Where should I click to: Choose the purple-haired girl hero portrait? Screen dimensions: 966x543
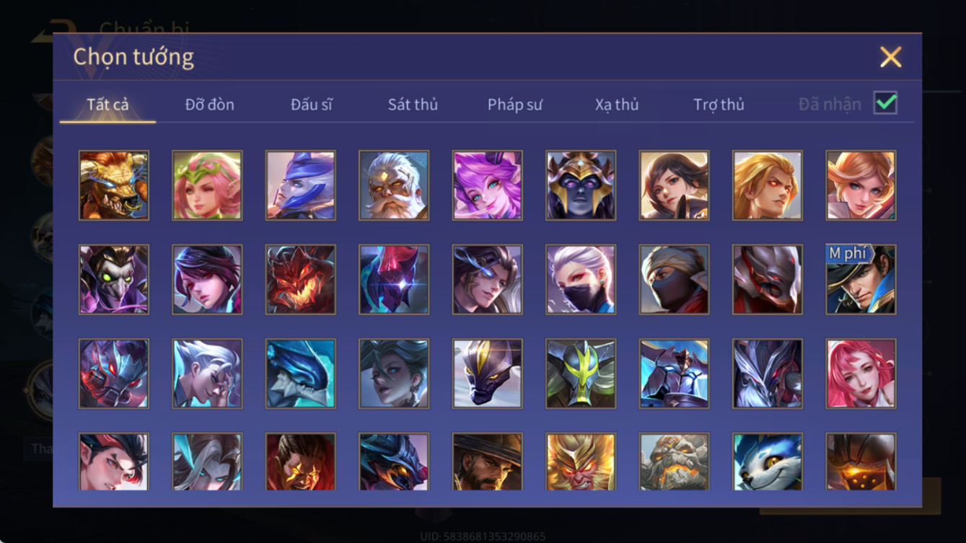(488, 185)
